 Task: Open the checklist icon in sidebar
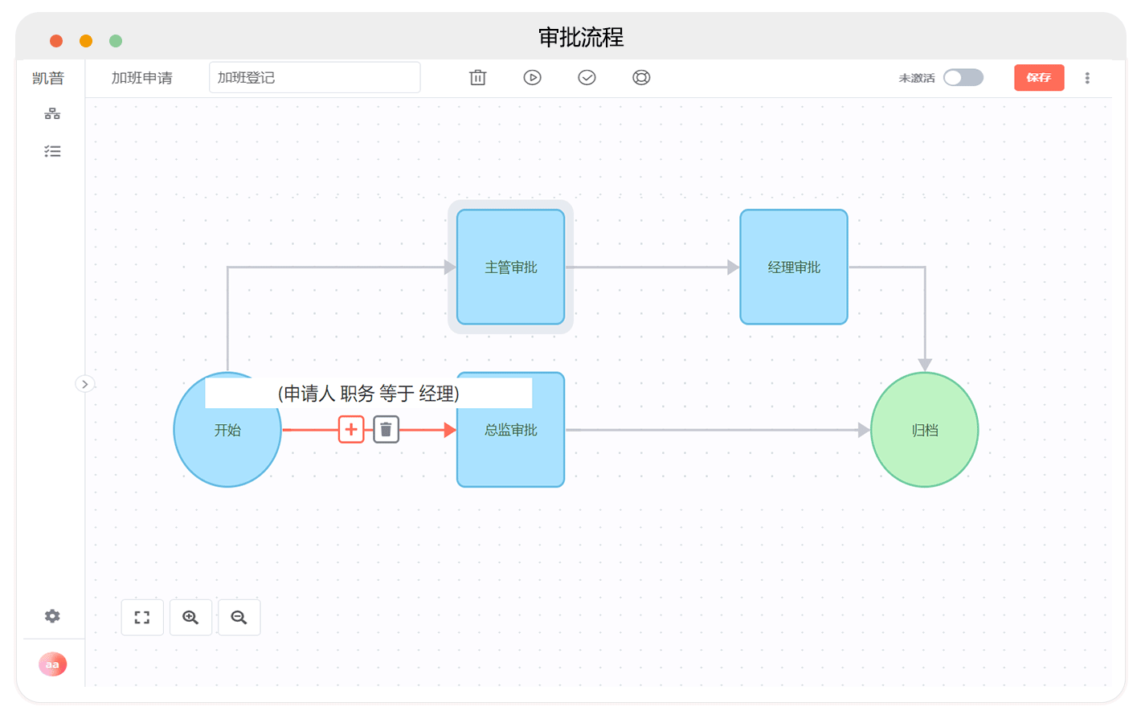(52, 151)
